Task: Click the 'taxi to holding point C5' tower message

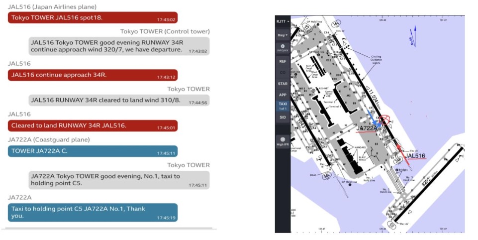Action: (119, 180)
